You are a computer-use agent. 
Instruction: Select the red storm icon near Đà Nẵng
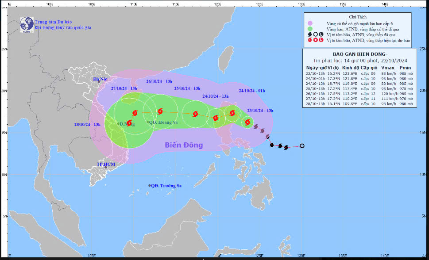(x=129, y=122)
